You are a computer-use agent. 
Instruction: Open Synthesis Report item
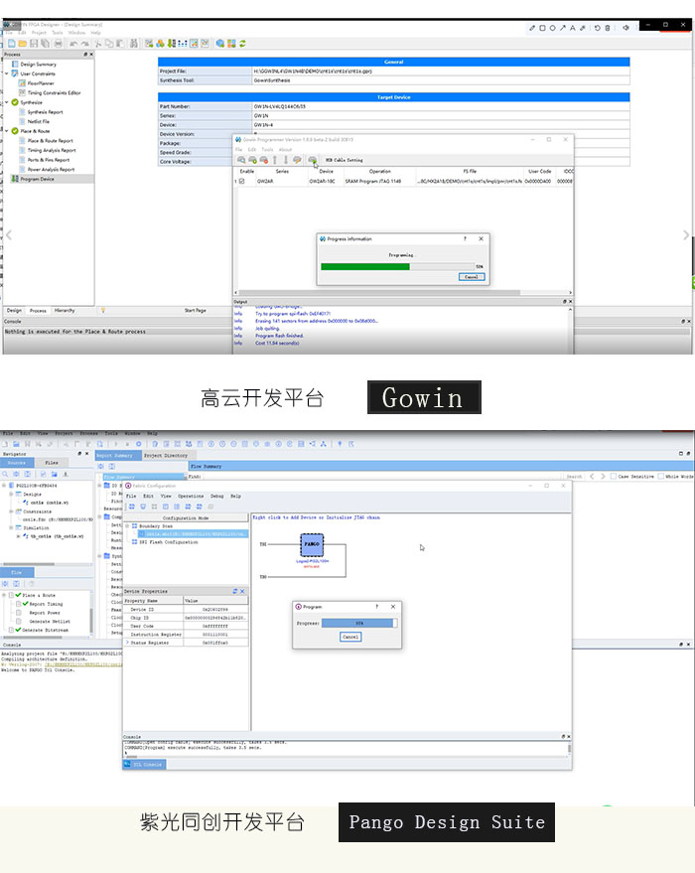click(x=45, y=112)
